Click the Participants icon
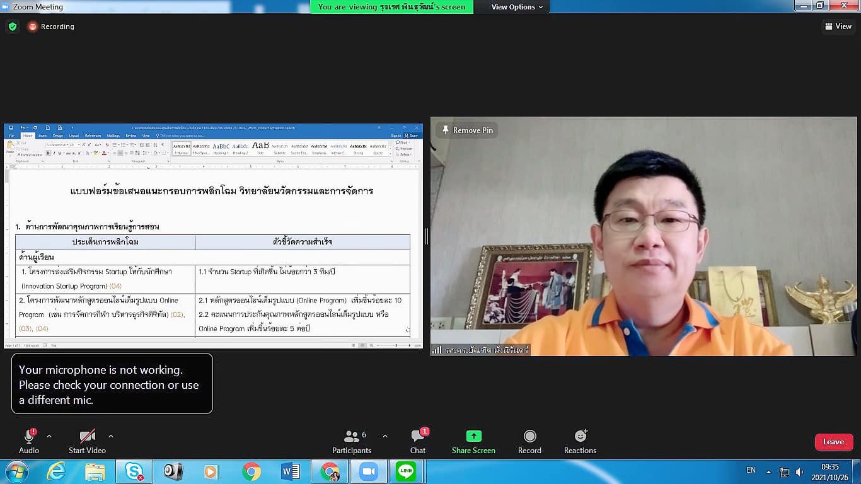 (x=351, y=437)
